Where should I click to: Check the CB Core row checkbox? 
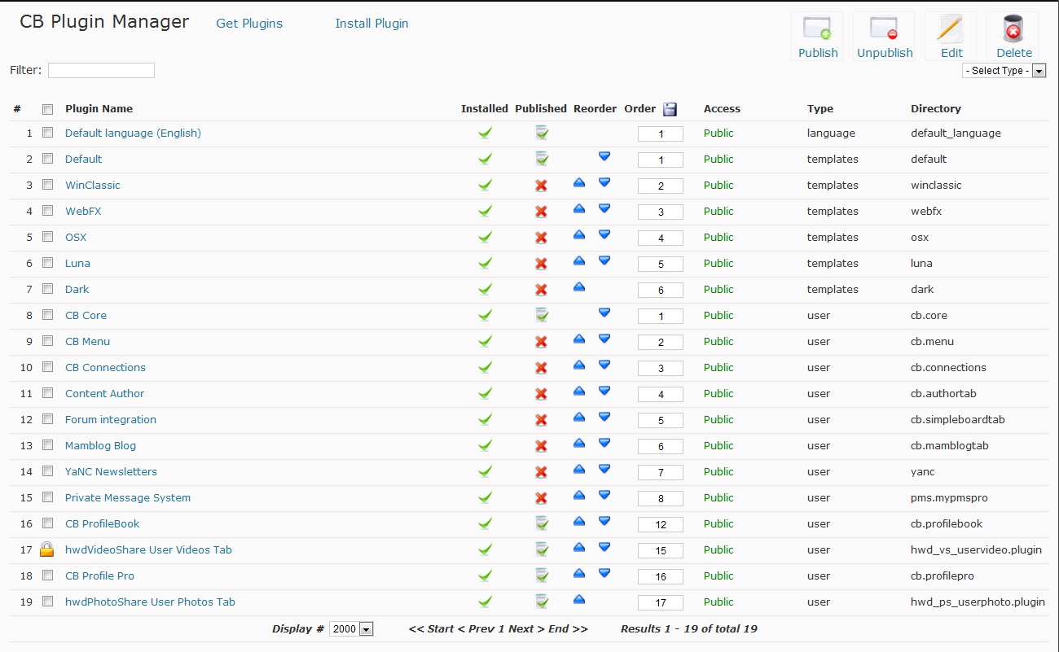click(x=47, y=315)
